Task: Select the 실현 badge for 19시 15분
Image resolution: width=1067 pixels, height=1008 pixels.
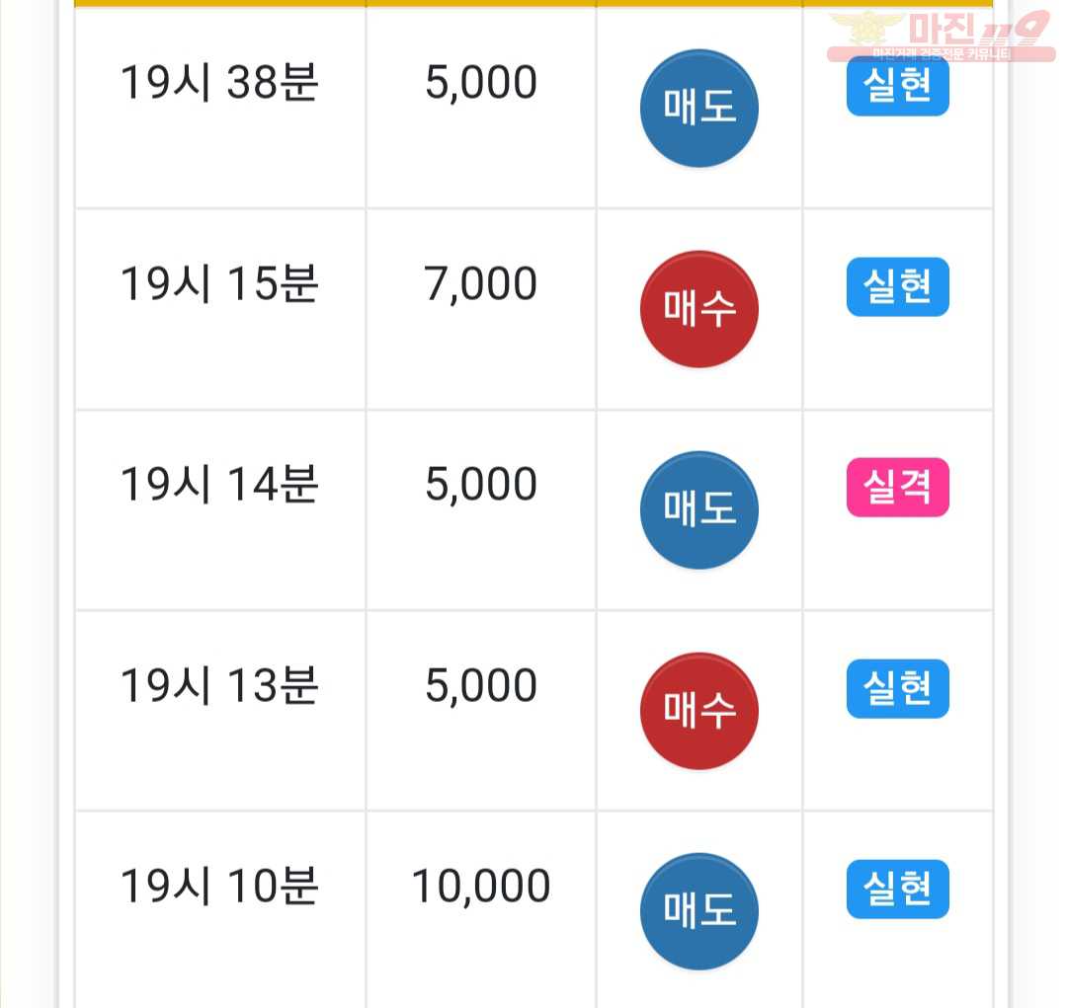Action: click(897, 286)
